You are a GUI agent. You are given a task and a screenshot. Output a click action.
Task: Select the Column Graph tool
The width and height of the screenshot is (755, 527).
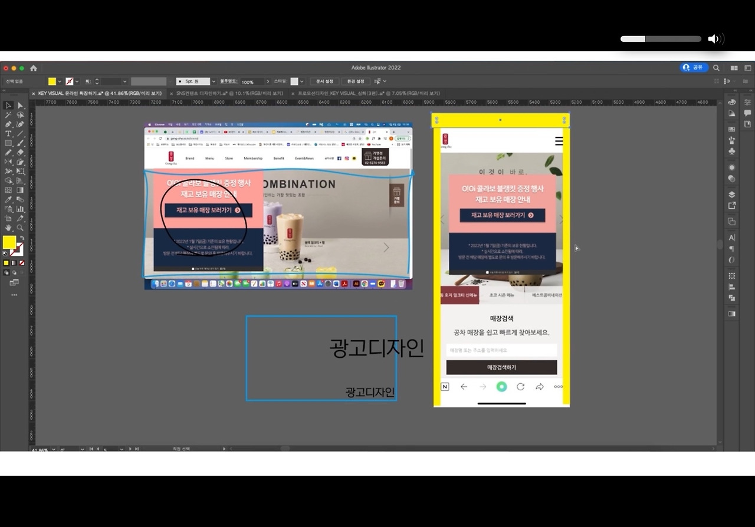pos(20,209)
